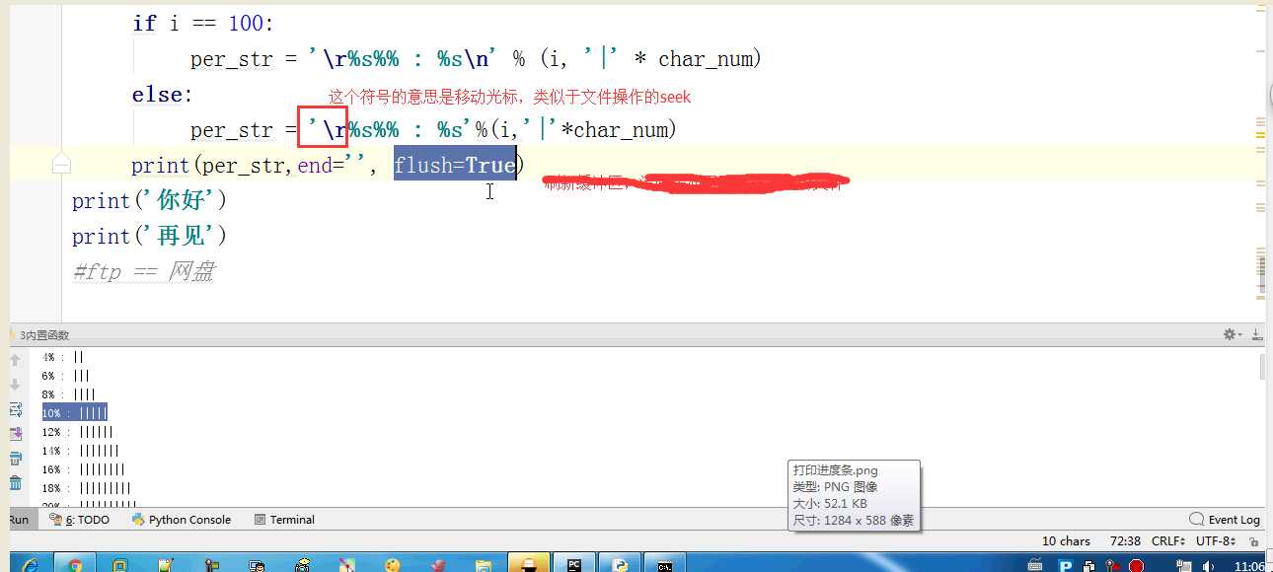This screenshot has height=572, width=1273.
Task: Click the 'else:' keyword in editor
Action: coord(163,95)
